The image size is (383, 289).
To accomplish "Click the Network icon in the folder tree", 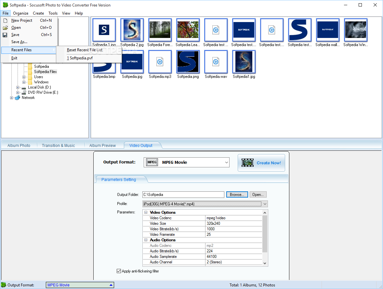I will click(x=17, y=98).
